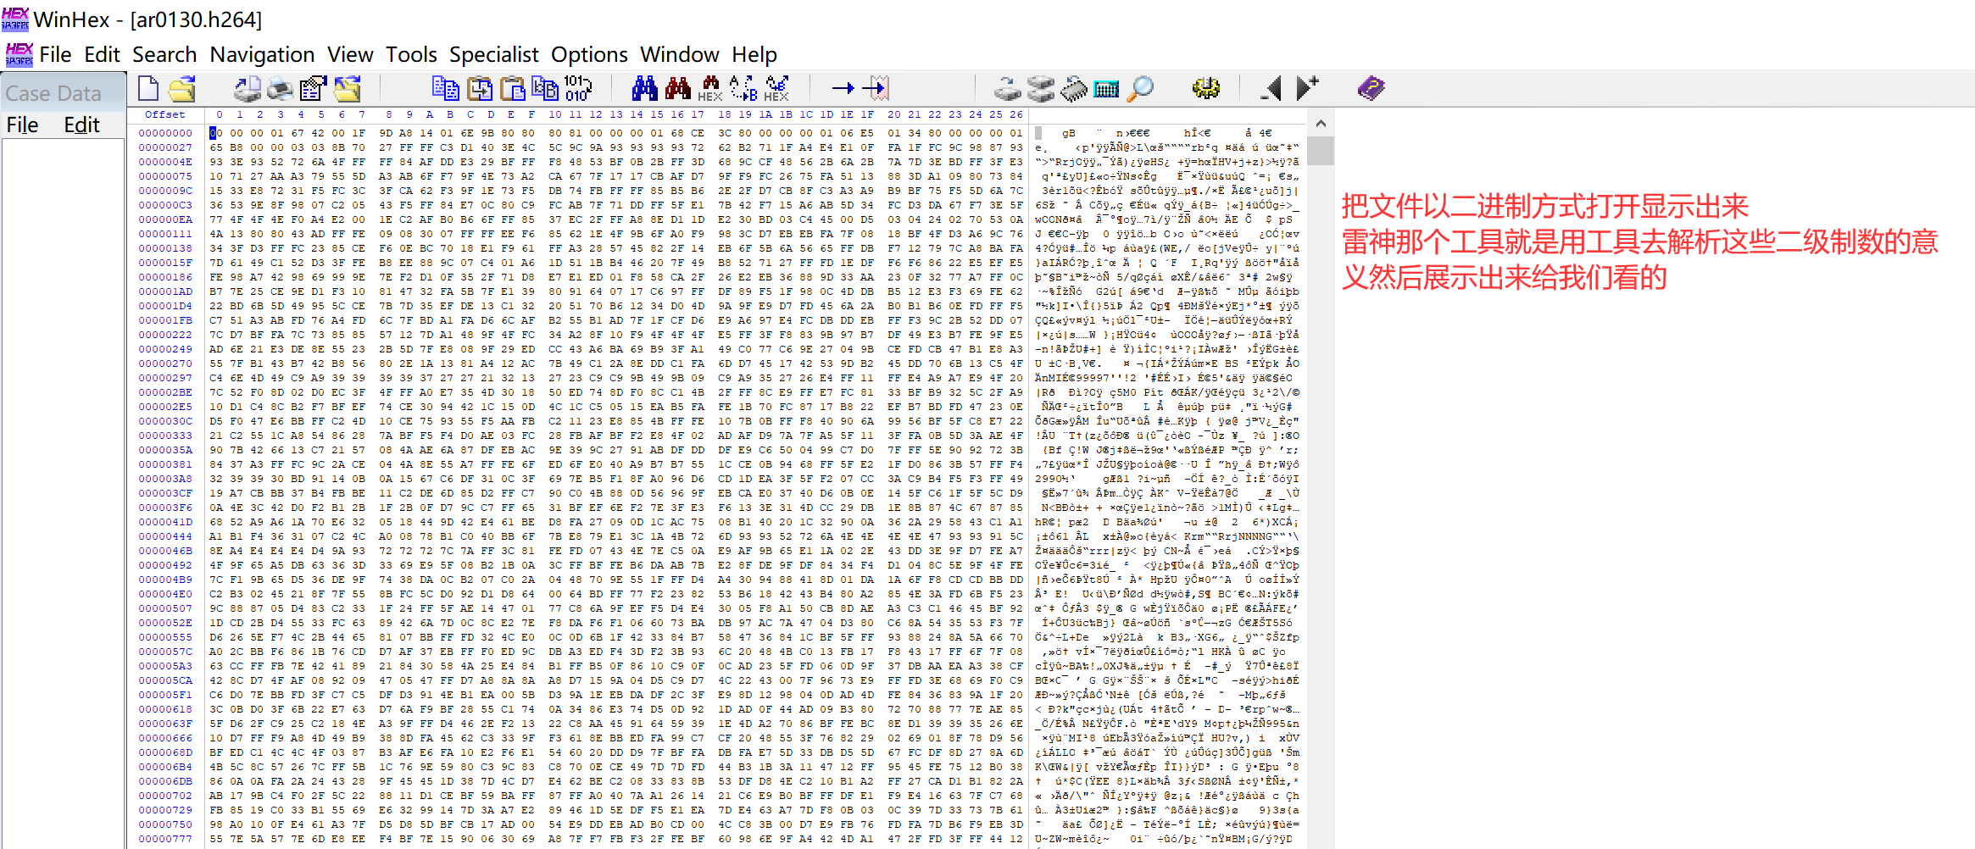1975x849 pixels.
Task: Open the File menu
Action: [x=55, y=55]
